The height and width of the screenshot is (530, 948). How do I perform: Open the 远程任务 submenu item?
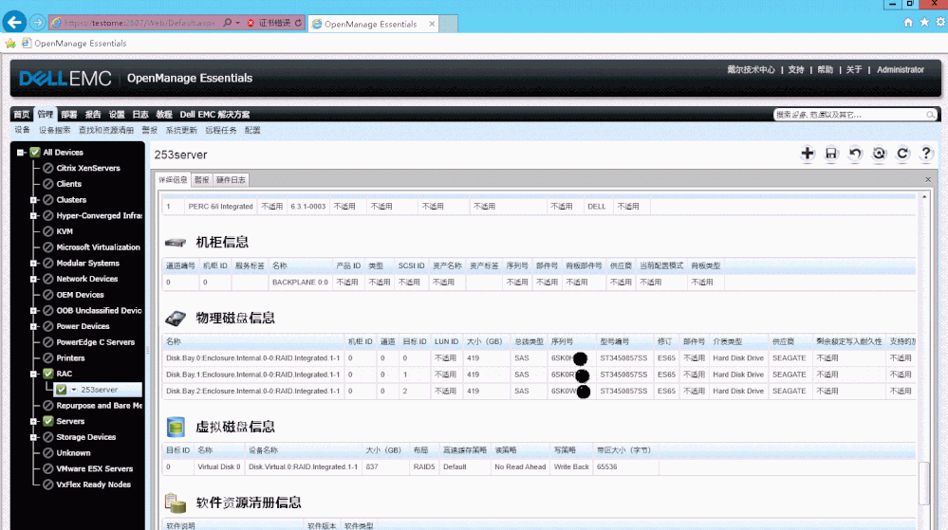tap(221, 130)
